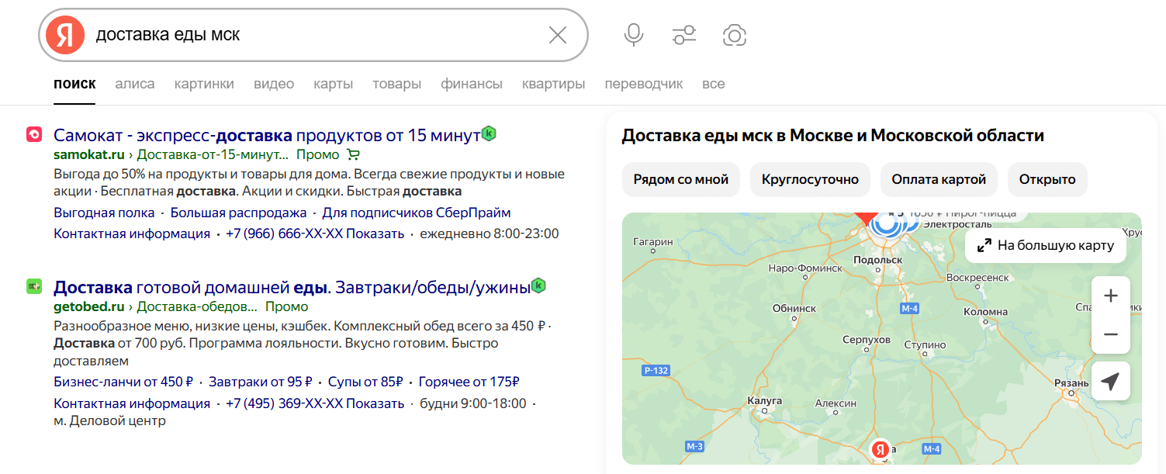Zoom in the map with plus
1166x474 pixels.
click(x=1111, y=296)
